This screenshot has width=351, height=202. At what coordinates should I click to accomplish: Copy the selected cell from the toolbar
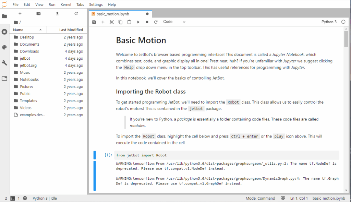click(x=120, y=22)
